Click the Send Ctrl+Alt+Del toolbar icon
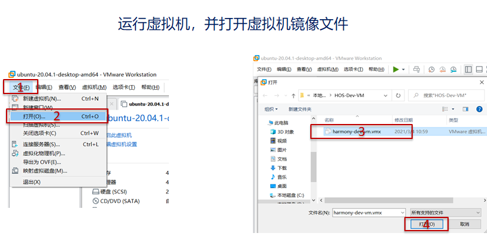This screenshot has width=487, height=245. [x=416, y=69]
